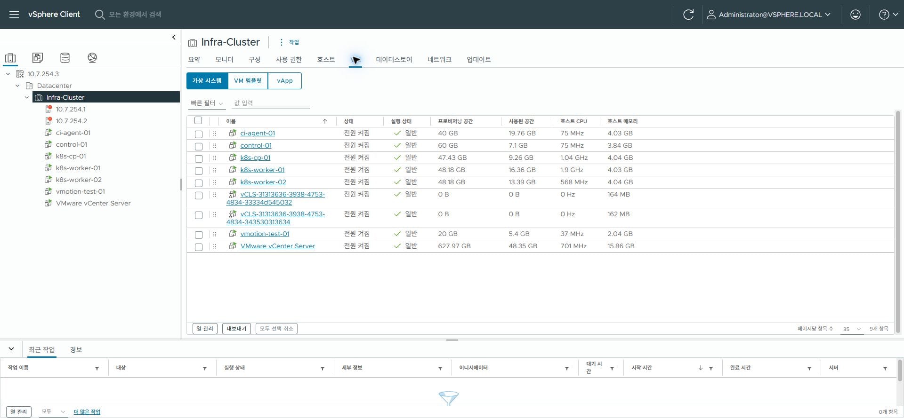The height and width of the screenshot is (418, 904).
Task: Select k8s-cp-01 VM in the tree
Action: 71,156
